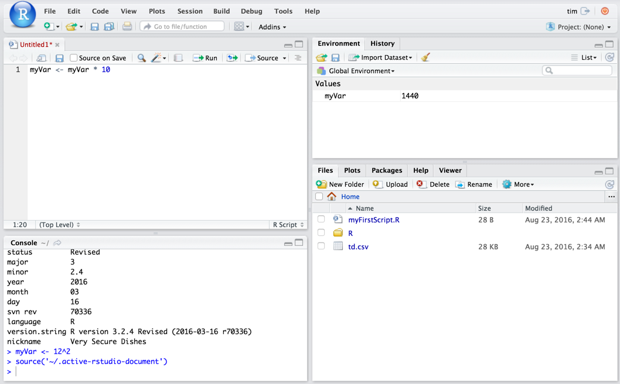This screenshot has width=620, height=384.
Task: Refresh the Environment pane
Action: [x=609, y=57]
